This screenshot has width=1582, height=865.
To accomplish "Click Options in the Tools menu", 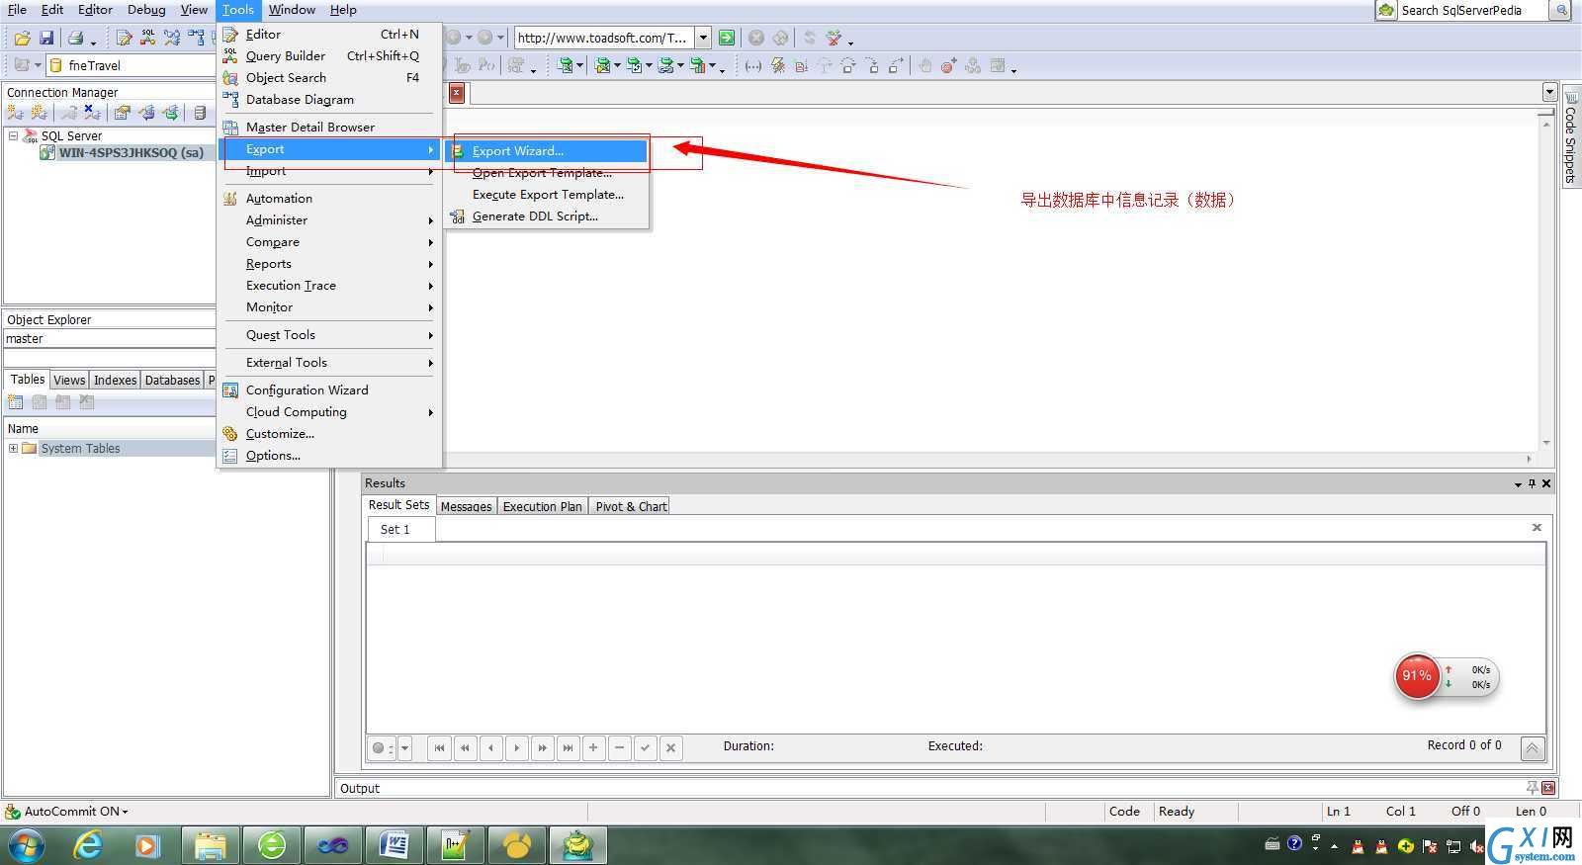I will (x=330, y=456).
